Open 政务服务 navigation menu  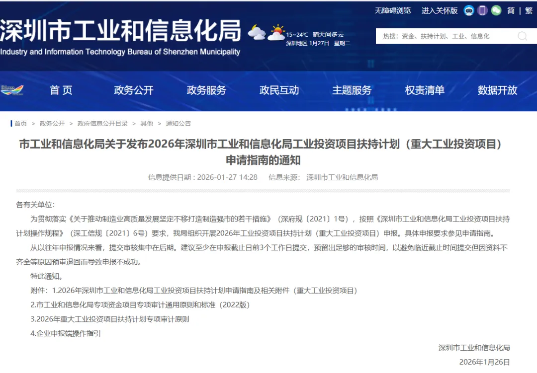tap(206, 90)
